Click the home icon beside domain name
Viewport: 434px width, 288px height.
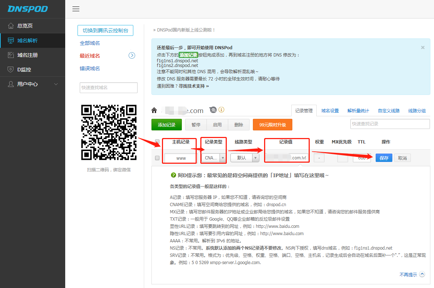154,110
